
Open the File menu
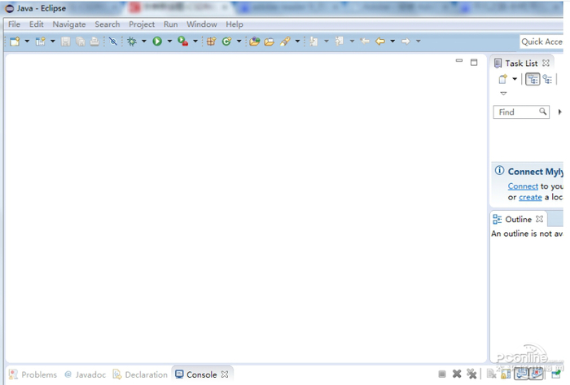tap(14, 24)
